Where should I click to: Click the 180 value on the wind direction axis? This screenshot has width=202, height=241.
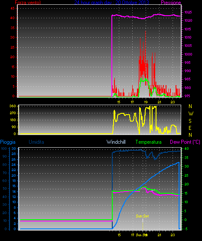(x=13, y=120)
